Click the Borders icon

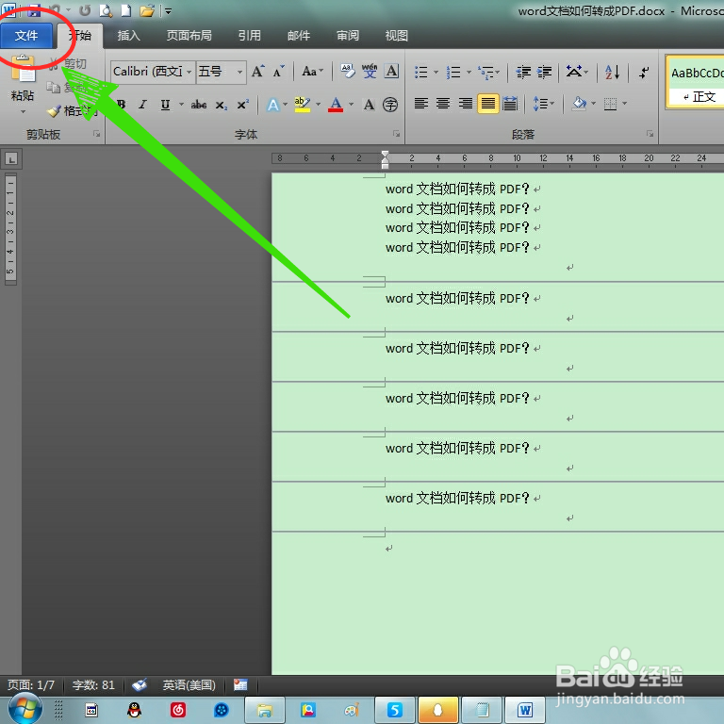point(611,104)
